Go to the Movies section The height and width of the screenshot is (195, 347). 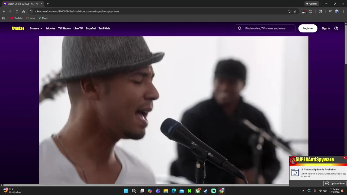[51, 28]
